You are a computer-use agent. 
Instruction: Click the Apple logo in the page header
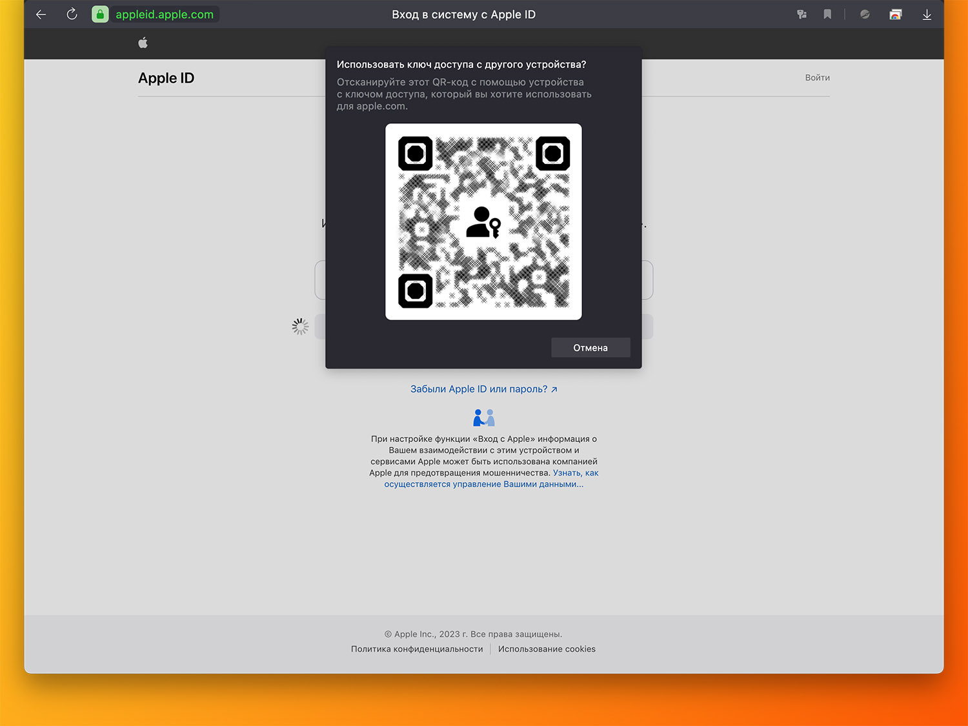click(143, 43)
